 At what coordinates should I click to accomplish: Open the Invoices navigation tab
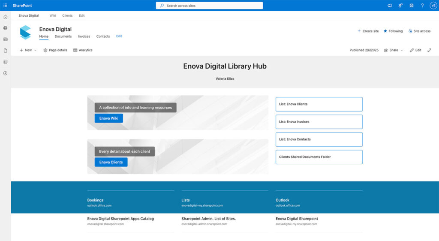click(x=84, y=36)
